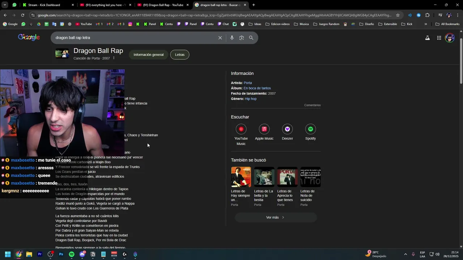Open the Google apps grid
The width and height of the screenshot is (463, 260).
(439, 38)
